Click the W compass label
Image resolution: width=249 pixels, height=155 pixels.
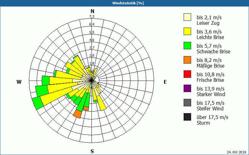pos(19,82)
